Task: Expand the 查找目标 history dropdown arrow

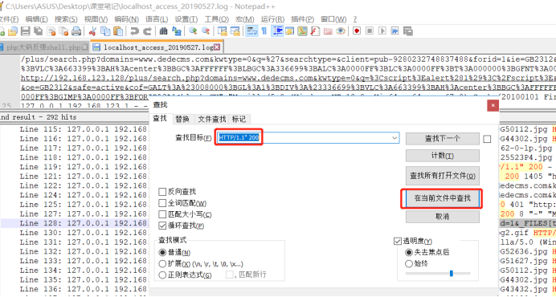Action: tap(395, 138)
